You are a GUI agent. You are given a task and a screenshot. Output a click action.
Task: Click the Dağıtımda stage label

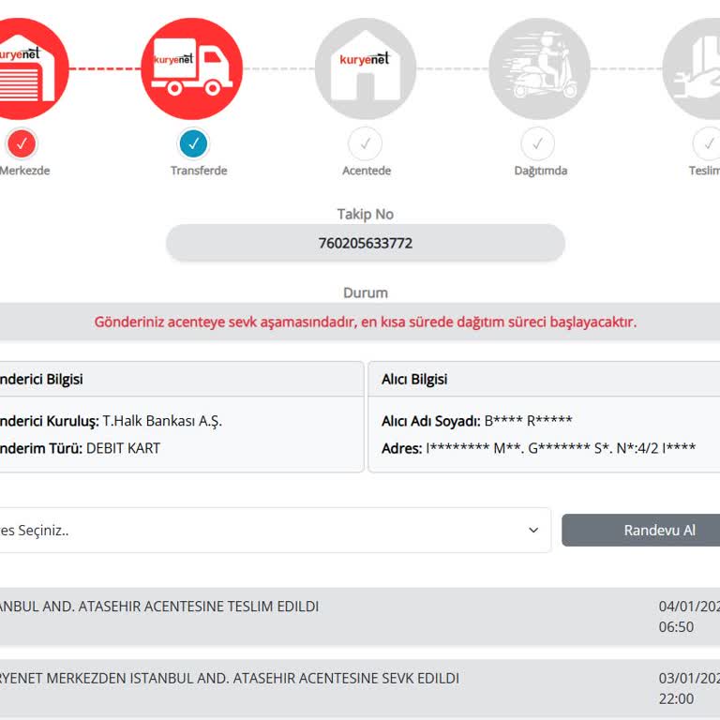[540, 171]
